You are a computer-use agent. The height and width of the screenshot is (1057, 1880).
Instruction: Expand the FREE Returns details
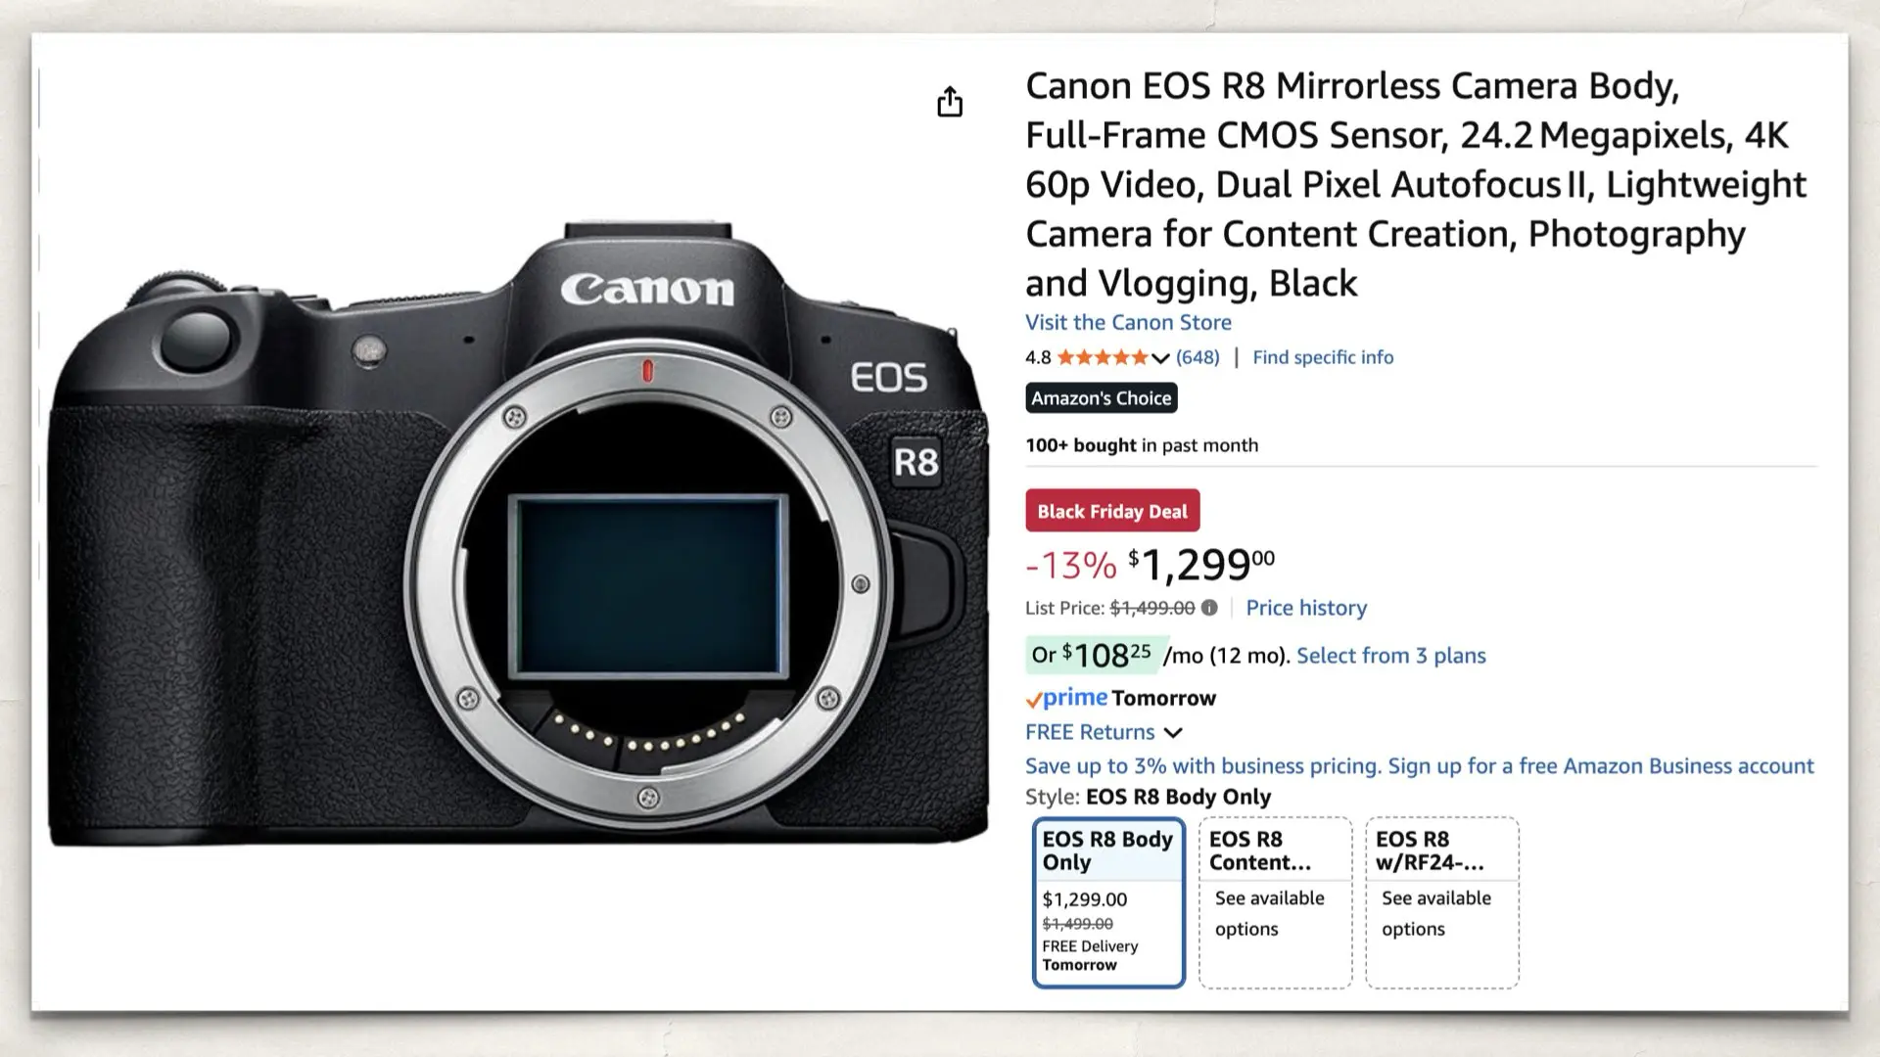(x=1173, y=732)
